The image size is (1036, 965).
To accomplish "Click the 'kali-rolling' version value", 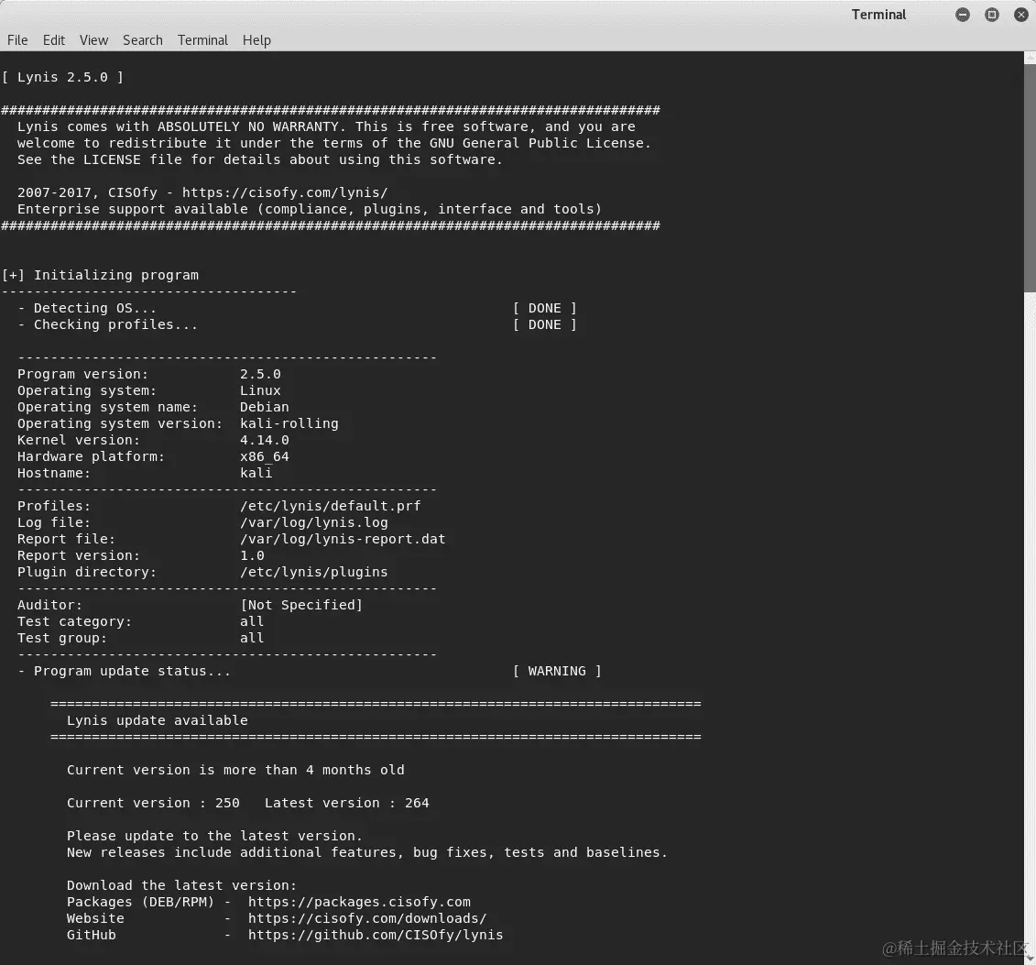I will click(289, 423).
